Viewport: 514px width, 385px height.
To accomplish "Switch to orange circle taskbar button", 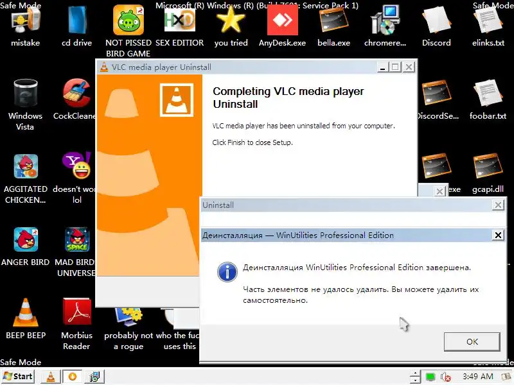I will [73, 377].
